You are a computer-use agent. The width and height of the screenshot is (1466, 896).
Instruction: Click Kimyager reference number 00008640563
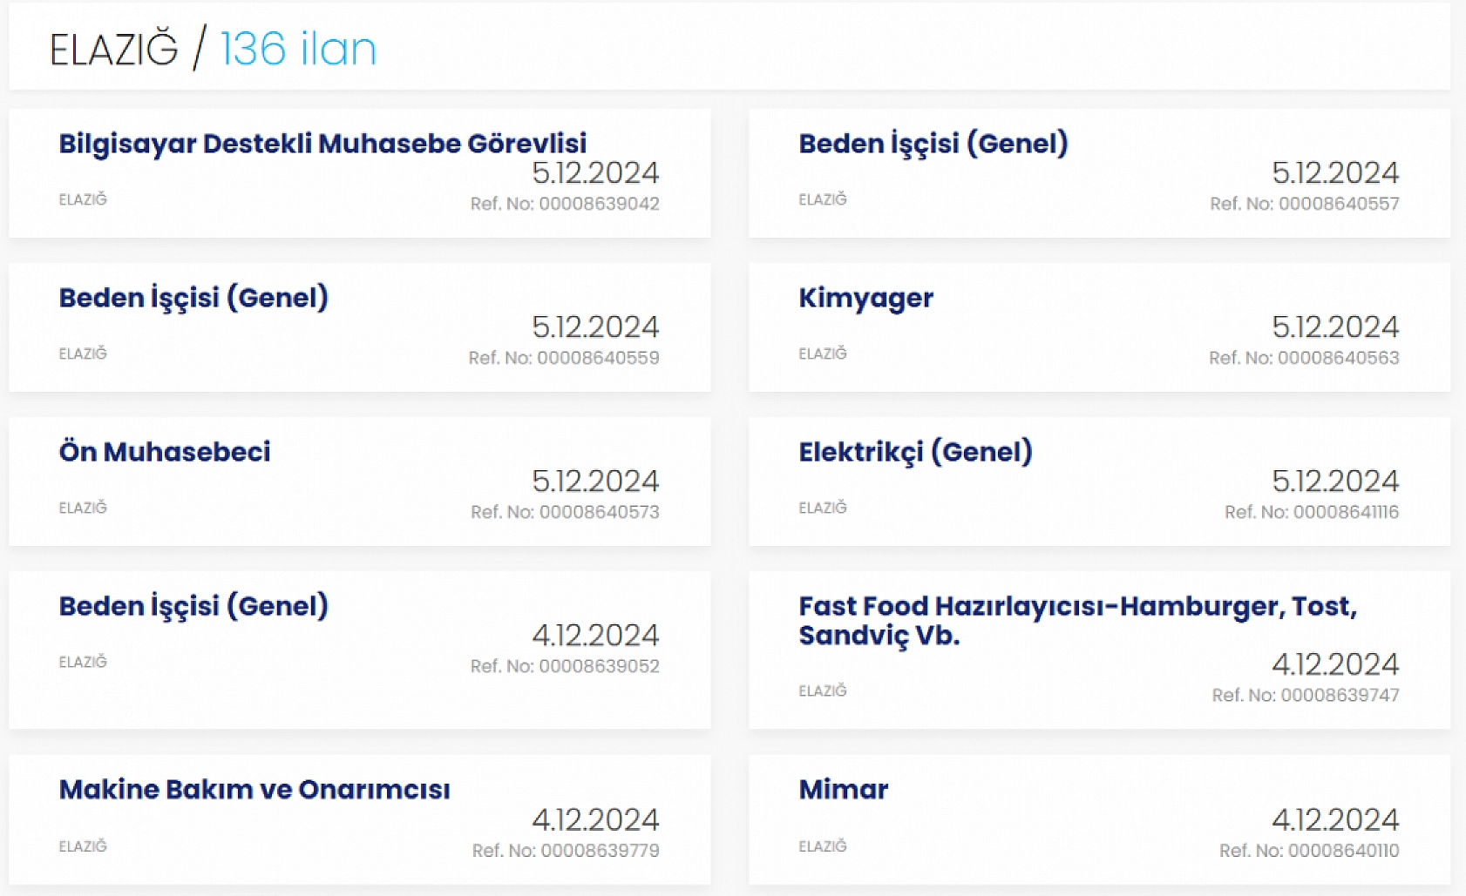coord(1304,358)
